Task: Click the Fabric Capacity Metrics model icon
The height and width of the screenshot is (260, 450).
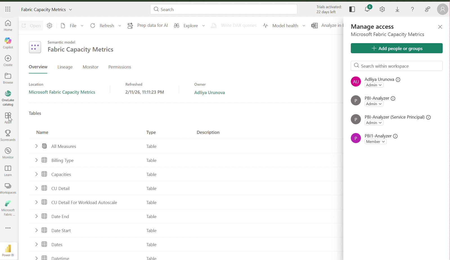Action: click(35, 47)
